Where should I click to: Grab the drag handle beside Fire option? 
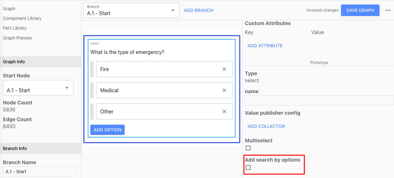92,69
